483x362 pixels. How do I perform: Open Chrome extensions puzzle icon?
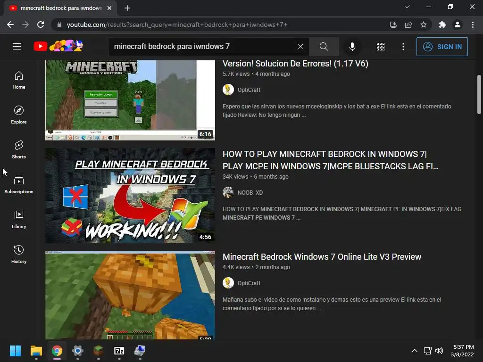point(442,25)
